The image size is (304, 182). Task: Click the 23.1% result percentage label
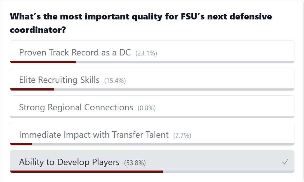146,53
